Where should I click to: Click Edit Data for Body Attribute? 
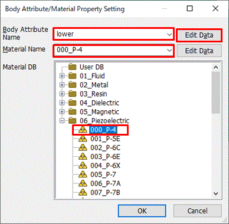point(199,35)
